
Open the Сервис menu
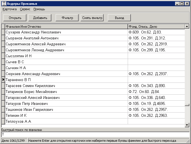(x=25, y=9)
